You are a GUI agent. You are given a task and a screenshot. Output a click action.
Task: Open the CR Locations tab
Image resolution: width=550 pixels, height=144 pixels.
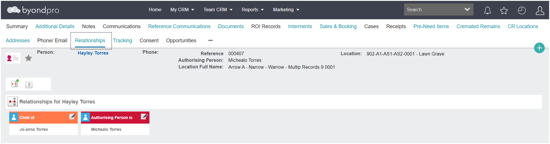click(523, 26)
